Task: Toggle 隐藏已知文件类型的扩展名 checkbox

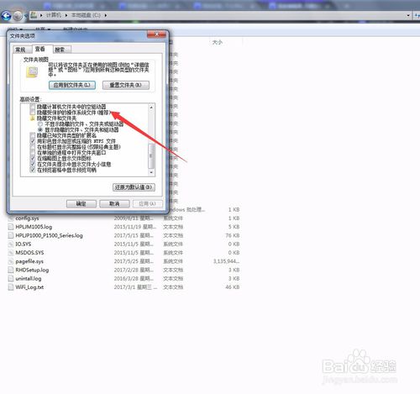Action: click(33, 135)
